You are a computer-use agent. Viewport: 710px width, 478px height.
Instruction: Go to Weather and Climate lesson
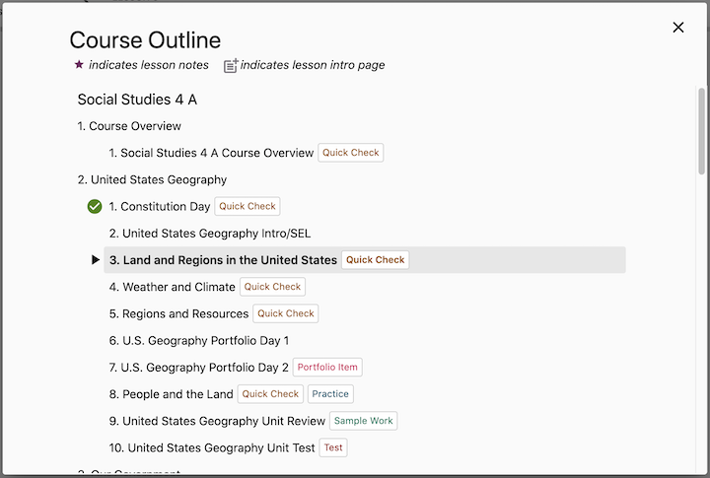point(173,287)
